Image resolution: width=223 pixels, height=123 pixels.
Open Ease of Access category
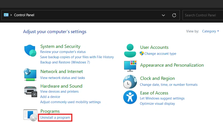tap(154, 93)
